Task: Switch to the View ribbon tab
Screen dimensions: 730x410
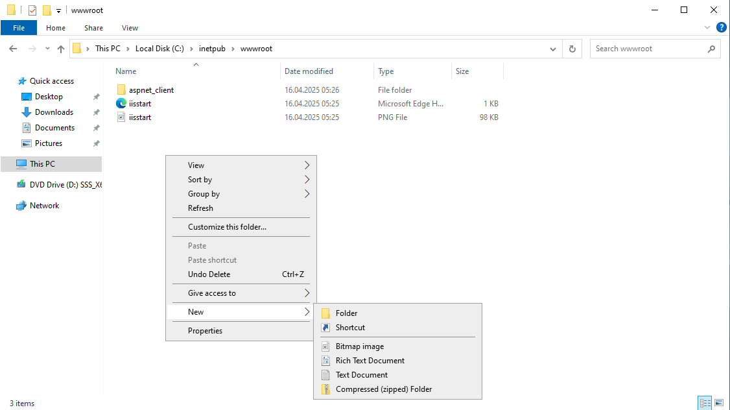Action: [x=130, y=28]
